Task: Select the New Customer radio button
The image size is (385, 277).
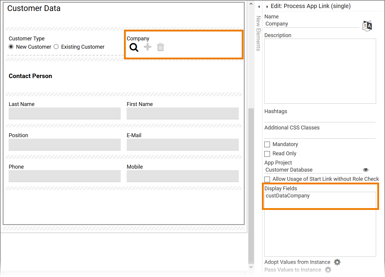Action: 11,47
